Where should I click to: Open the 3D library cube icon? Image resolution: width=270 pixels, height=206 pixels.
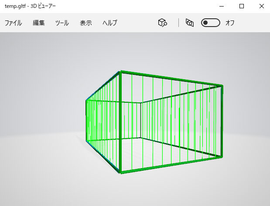163,23
